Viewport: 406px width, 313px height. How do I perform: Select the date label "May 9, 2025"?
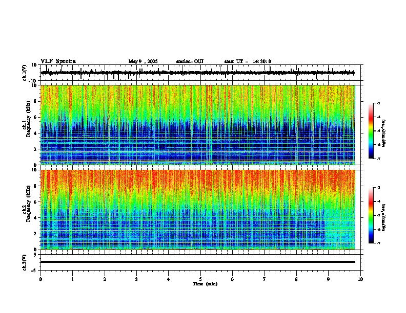pyautogui.click(x=143, y=61)
